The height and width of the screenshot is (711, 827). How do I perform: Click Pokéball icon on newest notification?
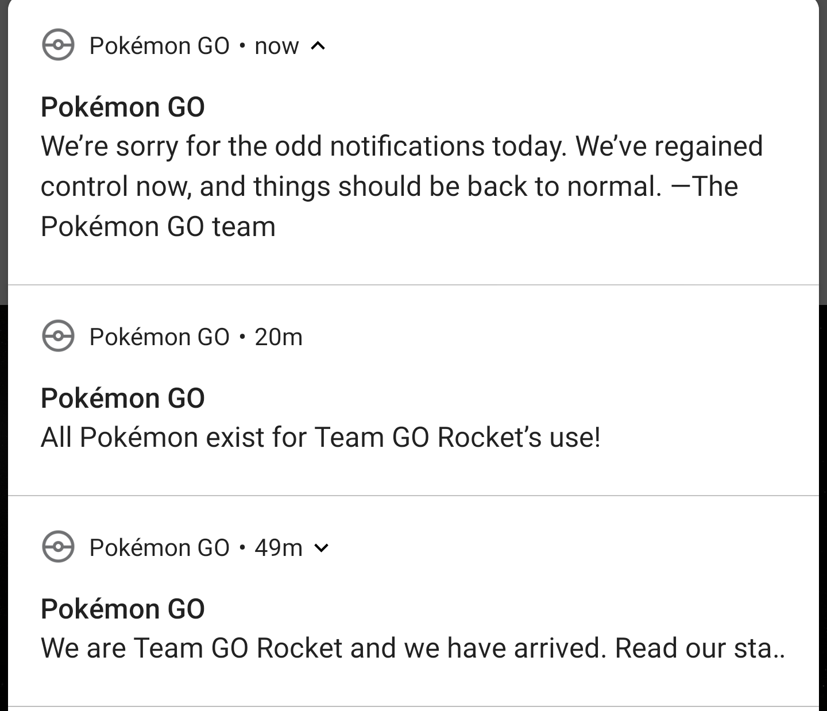coord(58,45)
